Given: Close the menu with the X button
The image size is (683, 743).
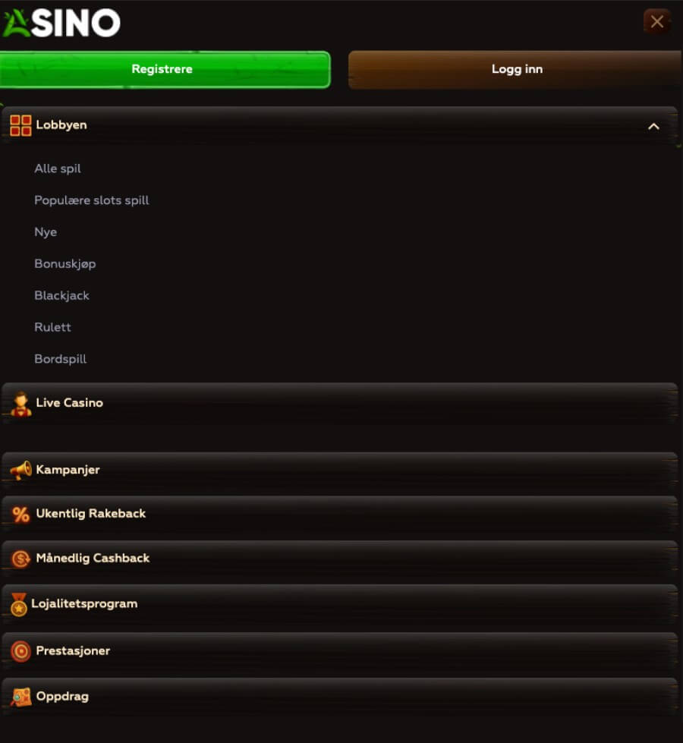Looking at the screenshot, I should pos(657,21).
